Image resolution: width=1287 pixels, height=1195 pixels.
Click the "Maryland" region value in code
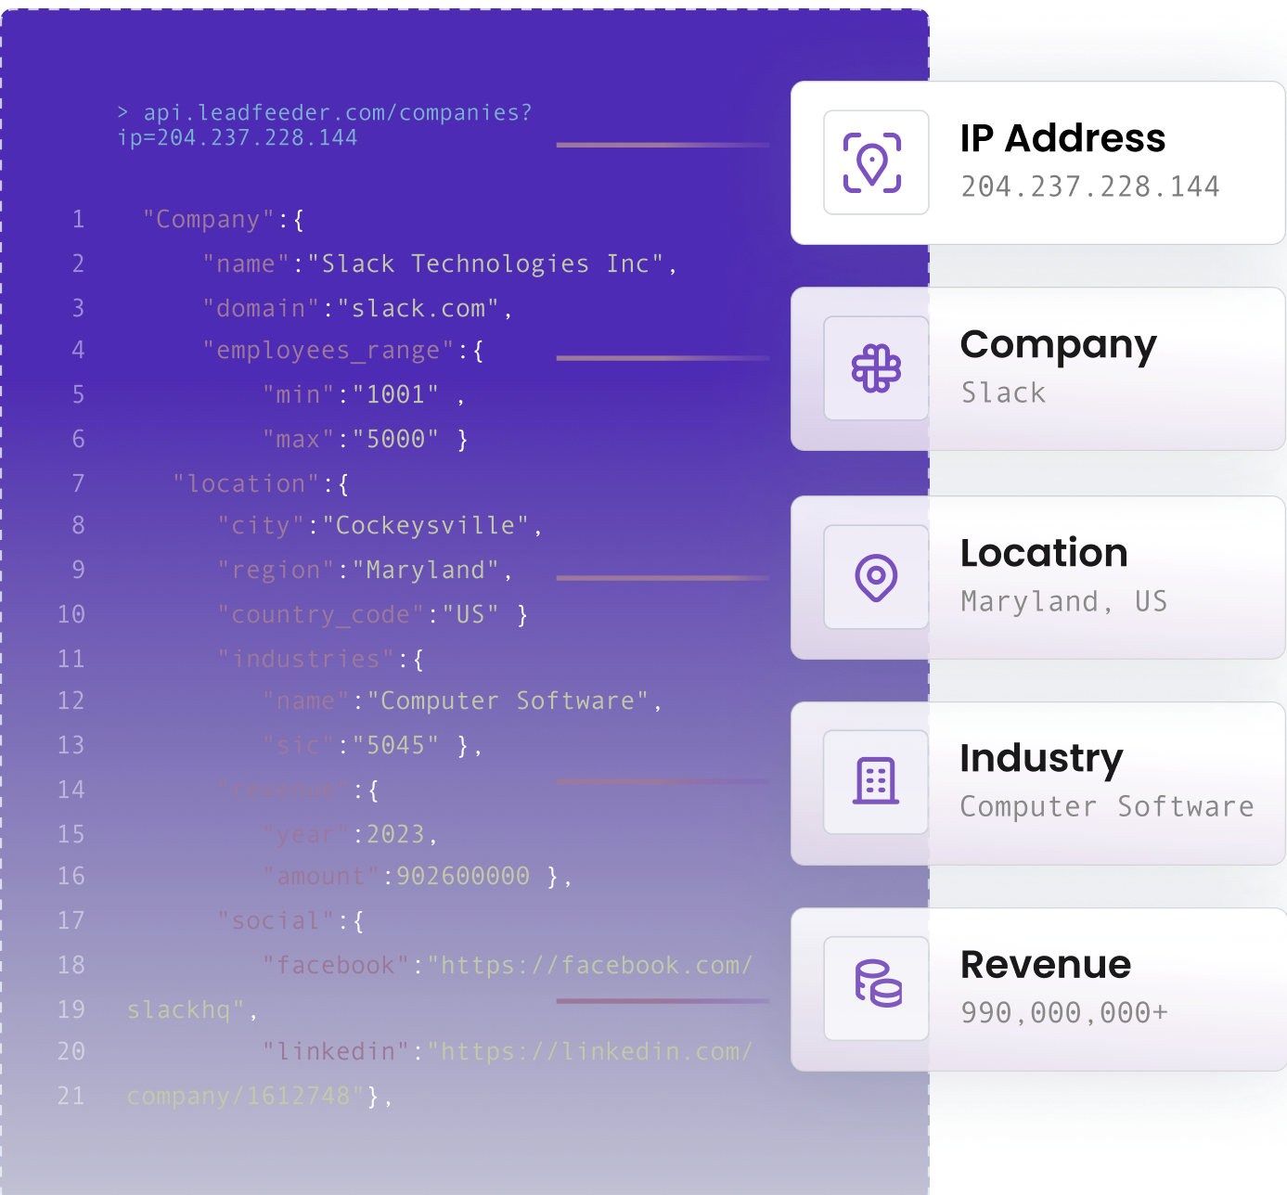click(426, 570)
